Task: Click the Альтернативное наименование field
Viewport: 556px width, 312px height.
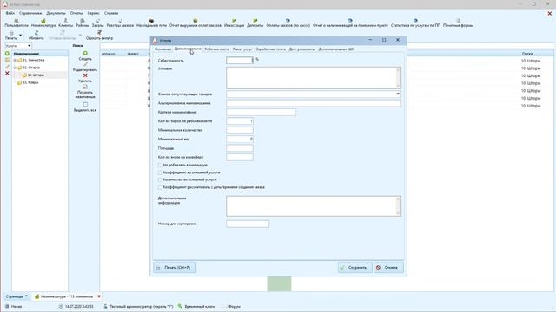Action: pos(314,103)
